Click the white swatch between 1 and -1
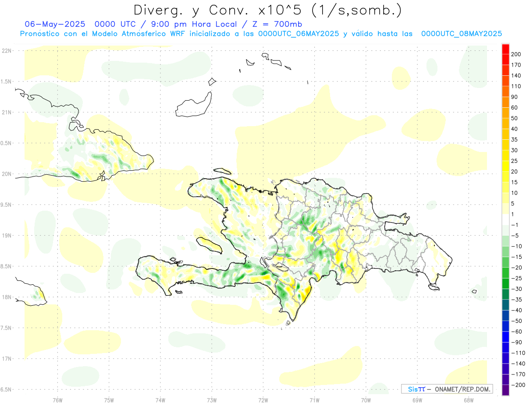Image resolution: width=526 pixels, height=406 pixels. [x=505, y=219]
